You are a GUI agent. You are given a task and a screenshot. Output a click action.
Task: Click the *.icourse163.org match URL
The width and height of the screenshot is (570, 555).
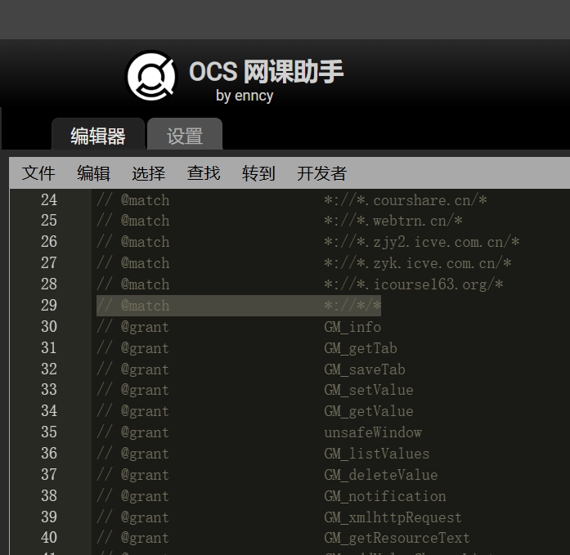413,284
